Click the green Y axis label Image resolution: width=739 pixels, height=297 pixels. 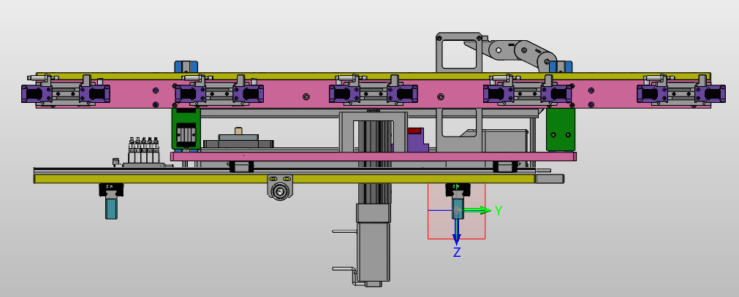[499, 211]
